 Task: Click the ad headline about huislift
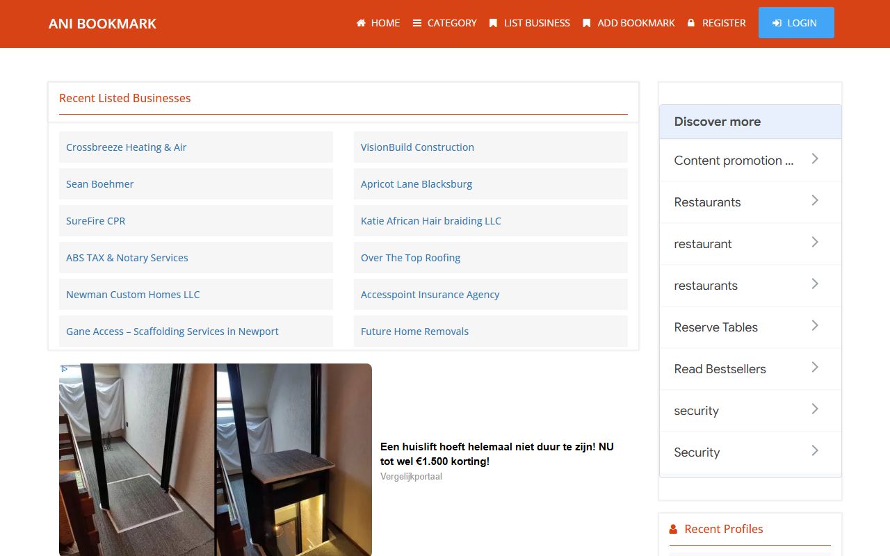497,454
